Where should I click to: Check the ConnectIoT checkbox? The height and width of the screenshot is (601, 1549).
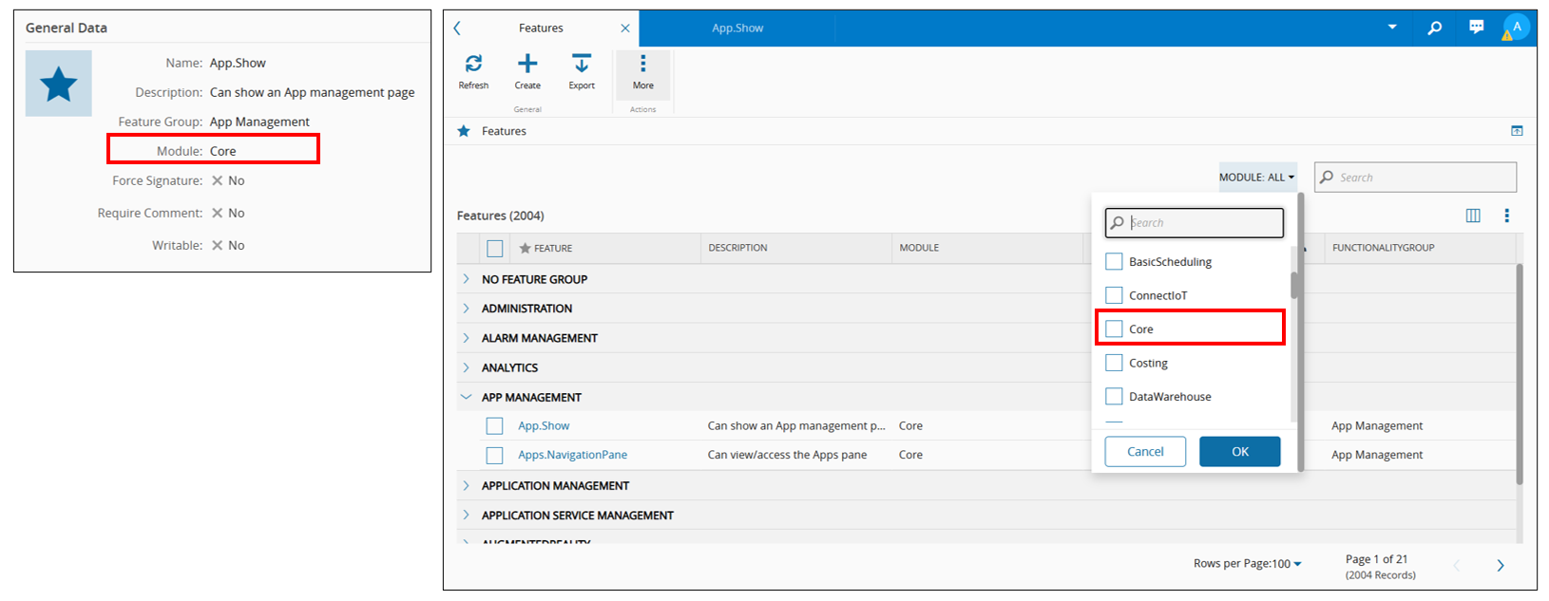click(x=1114, y=295)
